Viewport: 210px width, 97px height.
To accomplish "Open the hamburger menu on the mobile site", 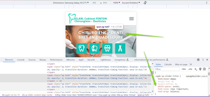I will 132,19.
